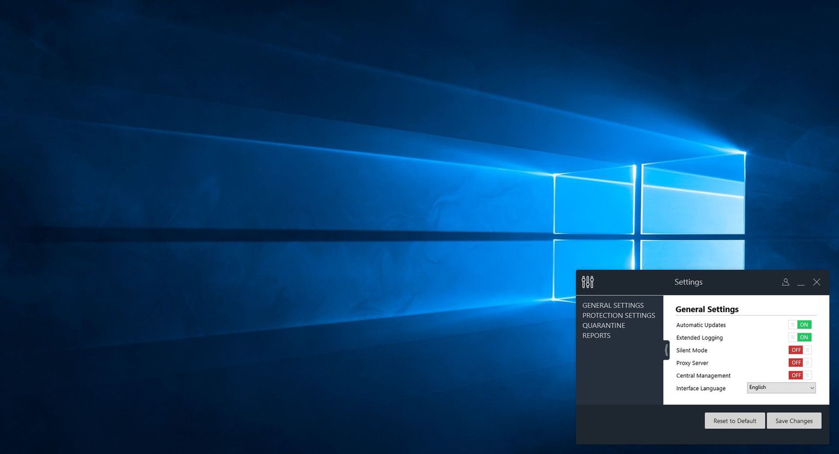Viewport: 839px width, 454px height.
Task: Open Protection Settings section
Action: click(x=619, y=316)
